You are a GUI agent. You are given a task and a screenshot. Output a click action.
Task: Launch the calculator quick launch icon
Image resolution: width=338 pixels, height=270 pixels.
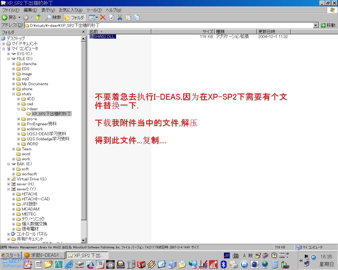[x=275, y=264]
